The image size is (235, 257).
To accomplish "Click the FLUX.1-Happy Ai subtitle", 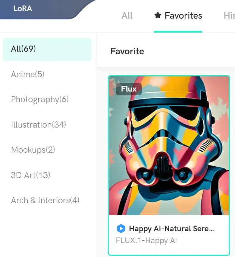I will (146, 241).
